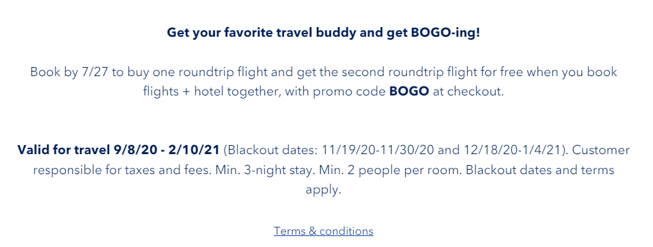Image resolution: width=653 pixels, height=247 pixels.
Task: Click the "at checkout." text after BOGO
Action: coord(468,92)
